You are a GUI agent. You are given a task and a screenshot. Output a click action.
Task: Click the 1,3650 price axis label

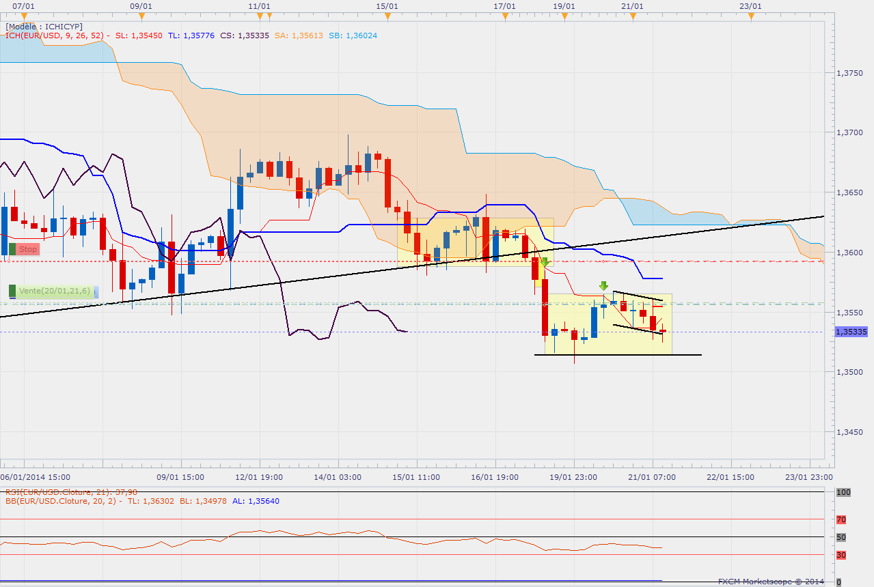pyautogui.click(x=849, y=192)
